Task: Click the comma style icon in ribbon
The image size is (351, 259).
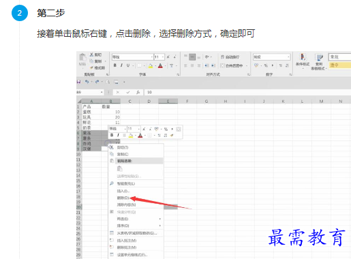Action: 273,65
